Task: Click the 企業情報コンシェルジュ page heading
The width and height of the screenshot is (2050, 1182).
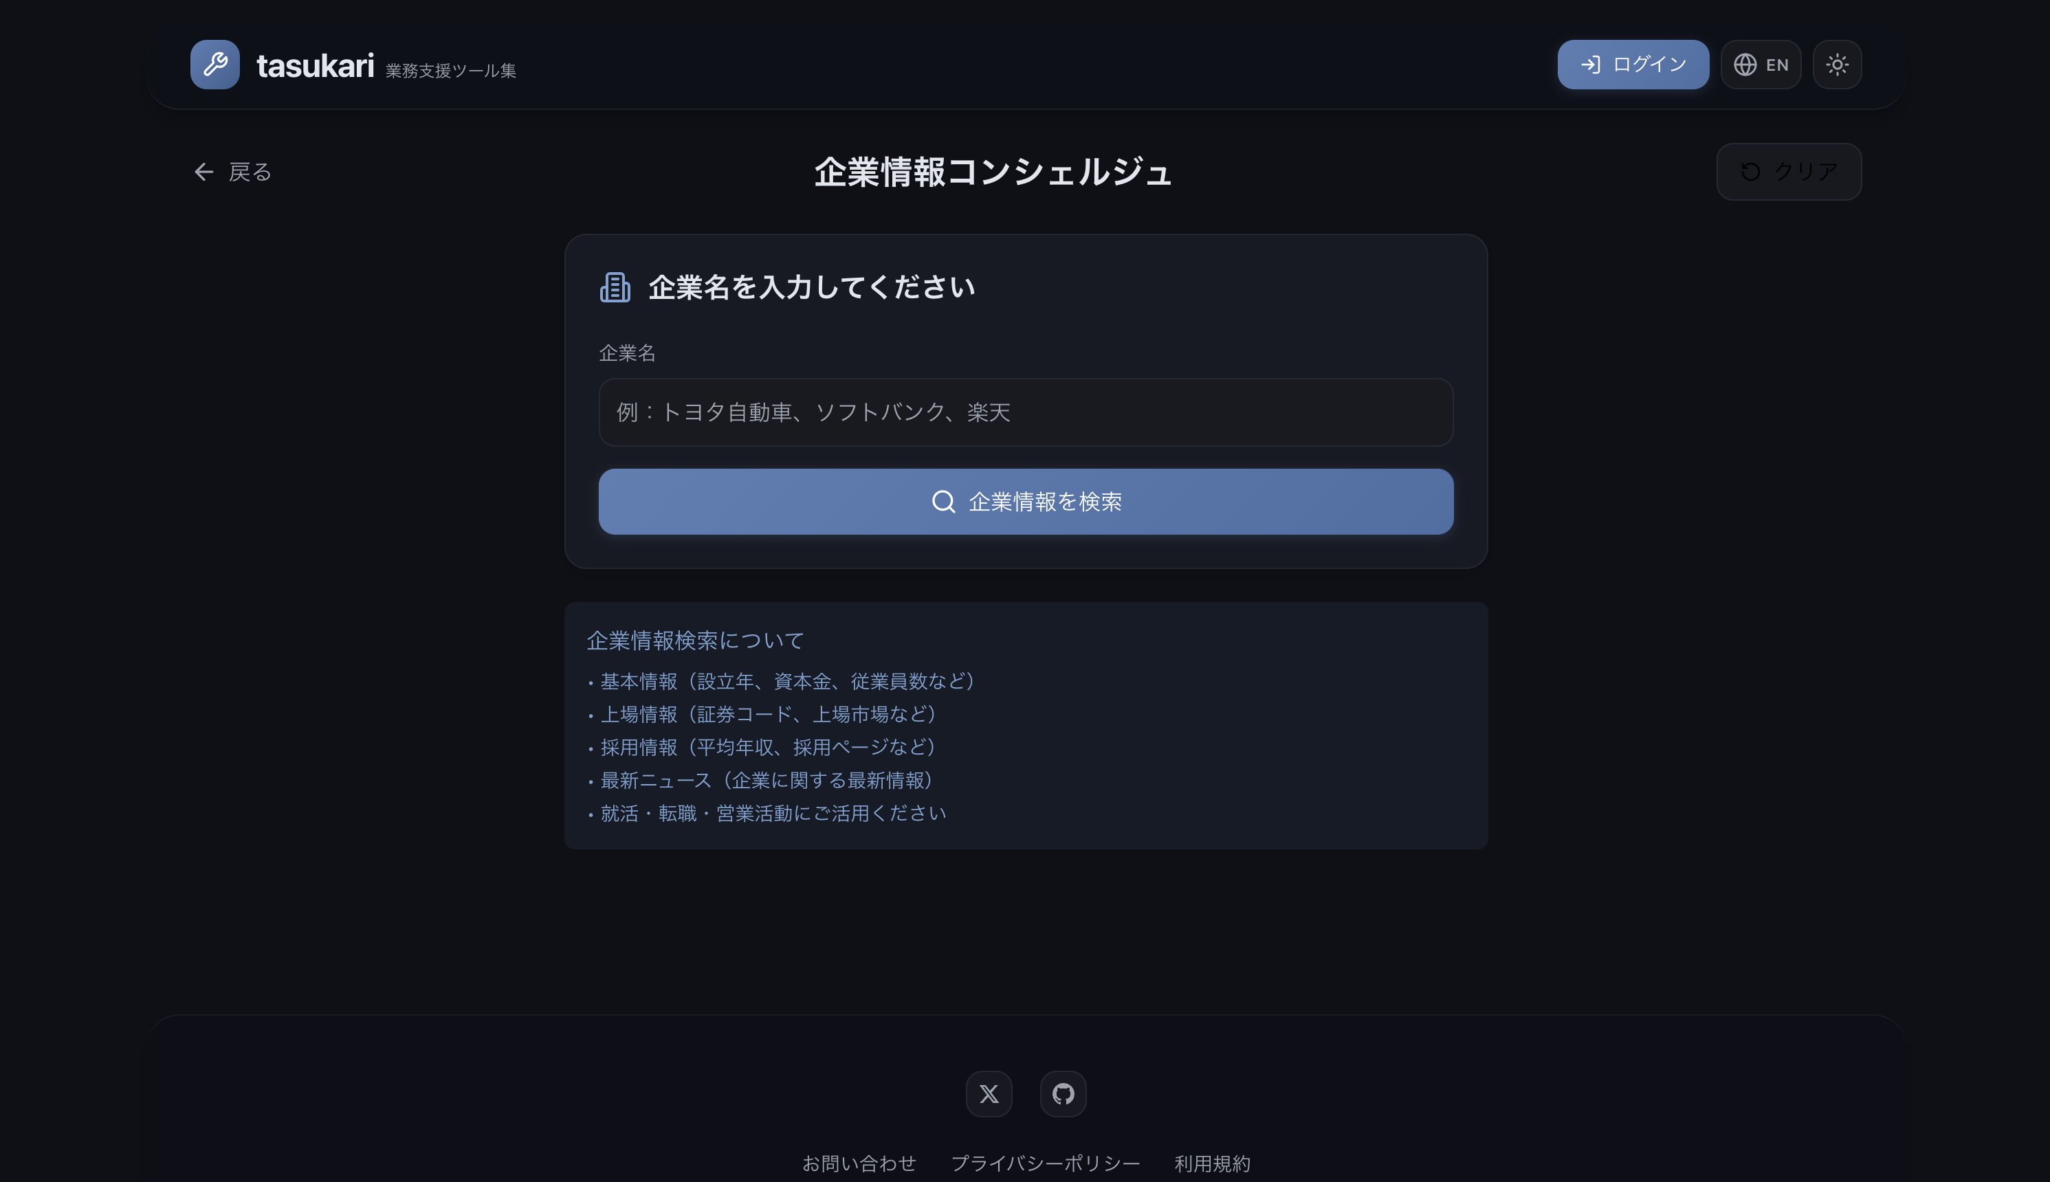Action: click(993, 172)
